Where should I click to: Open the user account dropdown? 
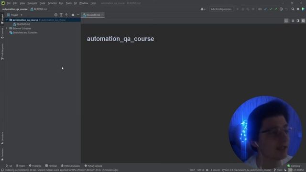203,9
